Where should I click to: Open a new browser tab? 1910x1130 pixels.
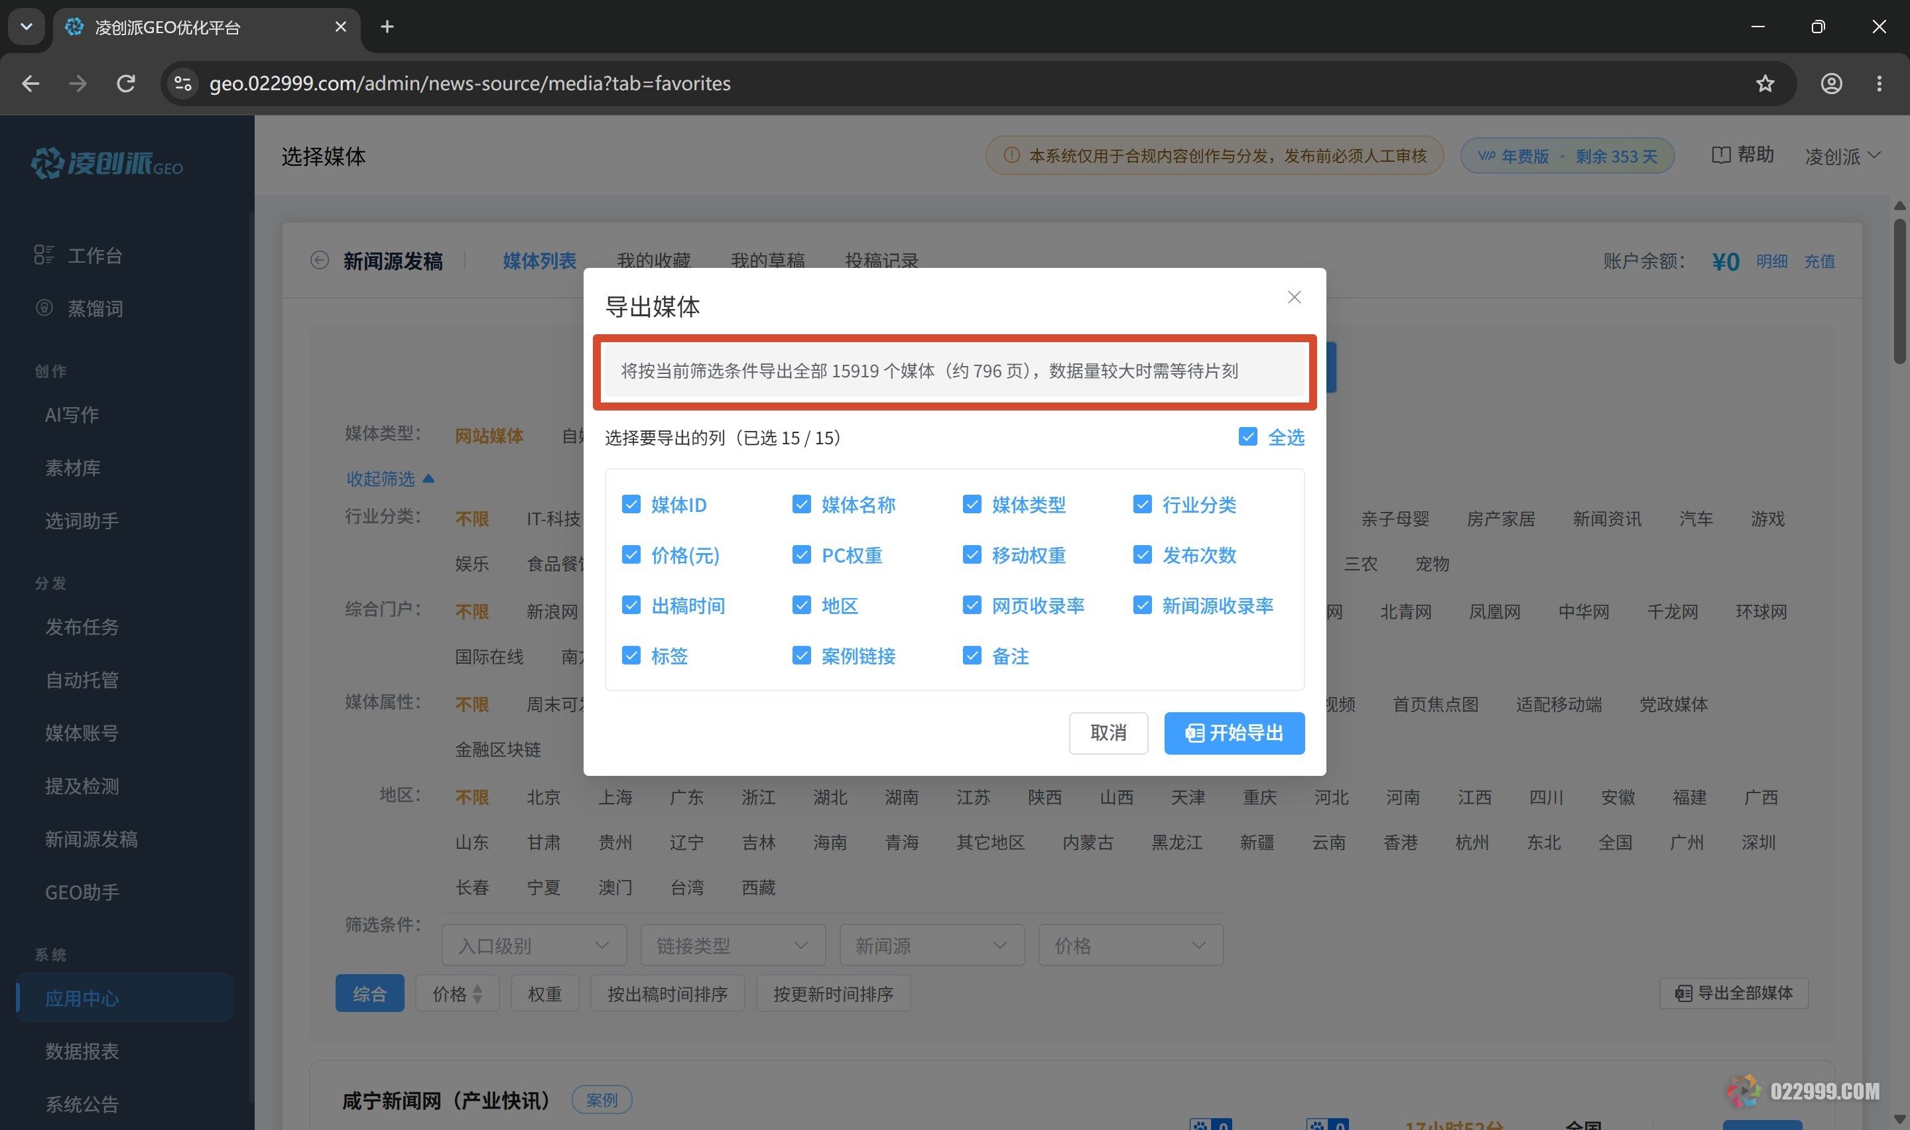tap(387, 27)
